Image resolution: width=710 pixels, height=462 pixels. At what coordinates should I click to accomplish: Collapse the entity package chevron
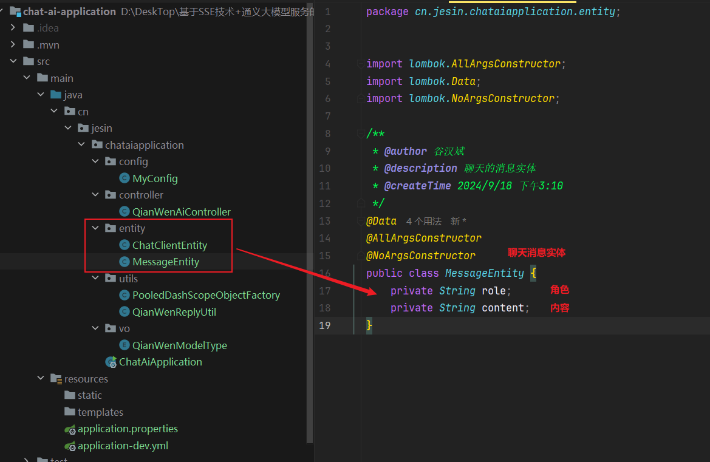[x=95, y=228]
